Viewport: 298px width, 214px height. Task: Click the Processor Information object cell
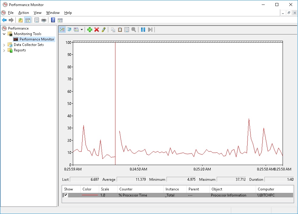pos(228,195)
